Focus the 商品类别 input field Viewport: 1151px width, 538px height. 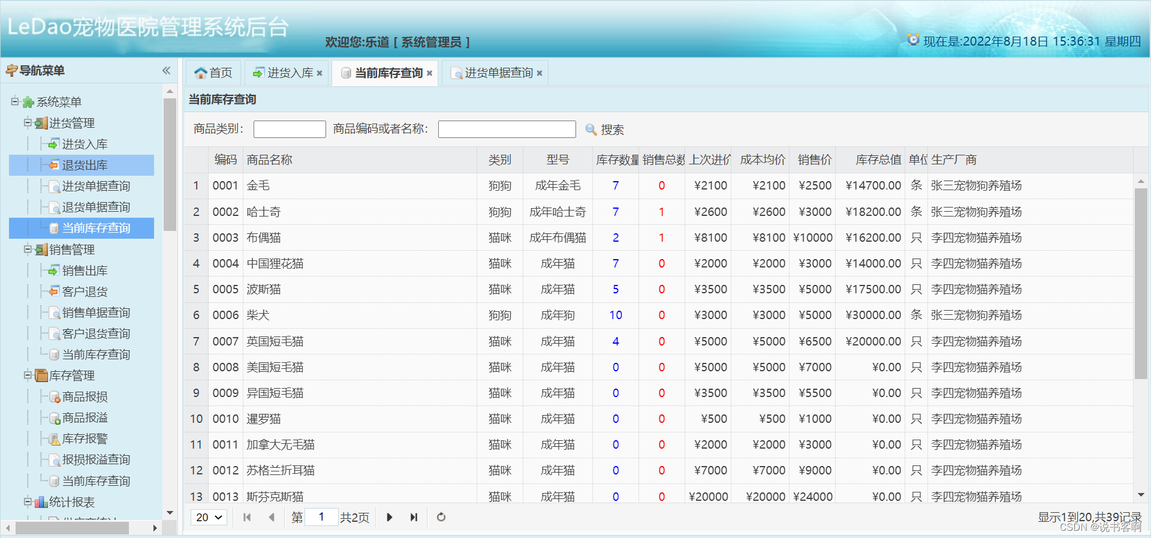coord(290,129)
